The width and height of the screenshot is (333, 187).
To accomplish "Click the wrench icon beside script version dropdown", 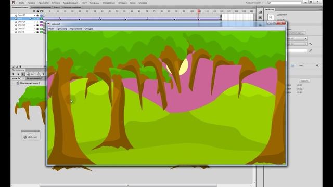I will 311,44.
